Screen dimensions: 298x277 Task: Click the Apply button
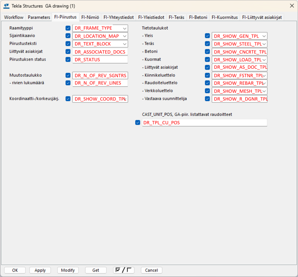pyautogui.click(x=40, y=270)
